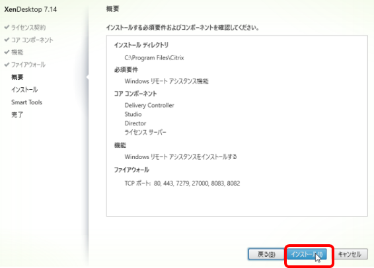Click TCP ポート list line

[182, 184]
